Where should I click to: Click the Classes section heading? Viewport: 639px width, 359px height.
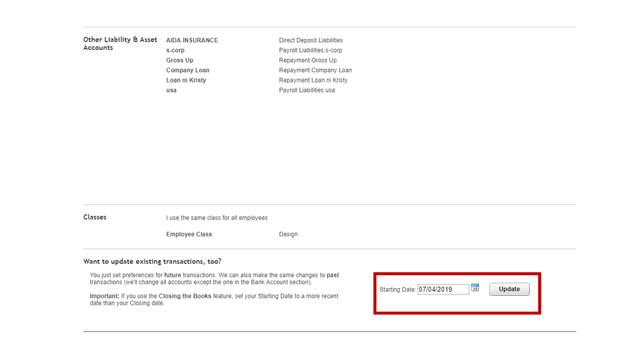[95, 217]
